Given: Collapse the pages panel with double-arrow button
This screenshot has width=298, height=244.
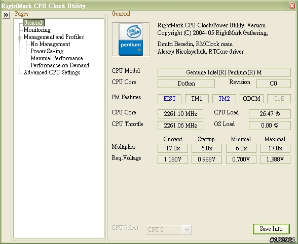Looking at the screenshot, I should [x=6, y=15].
